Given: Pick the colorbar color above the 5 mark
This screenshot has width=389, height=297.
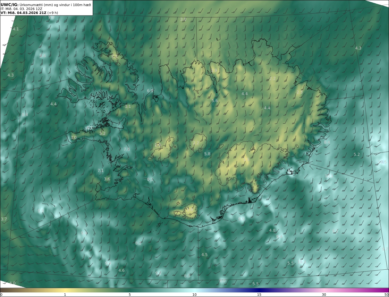Looking at the screenshot, I should 130,290.
